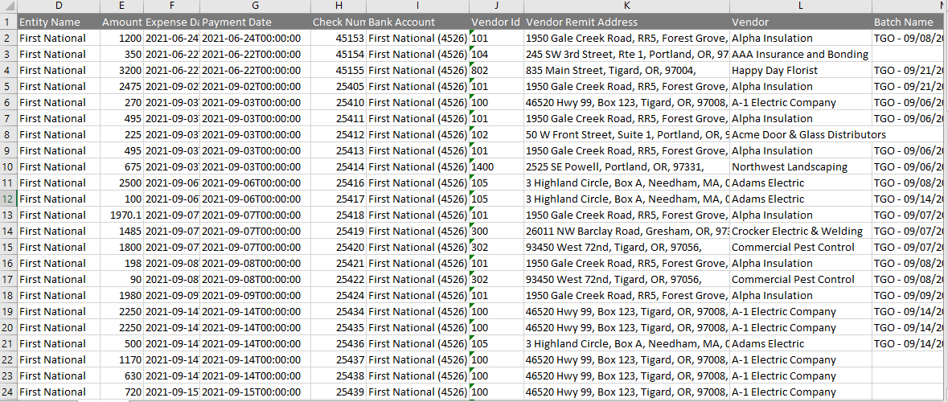Select check number 25439 cell
The image size is (948, 402).
(x=339, y=392)
